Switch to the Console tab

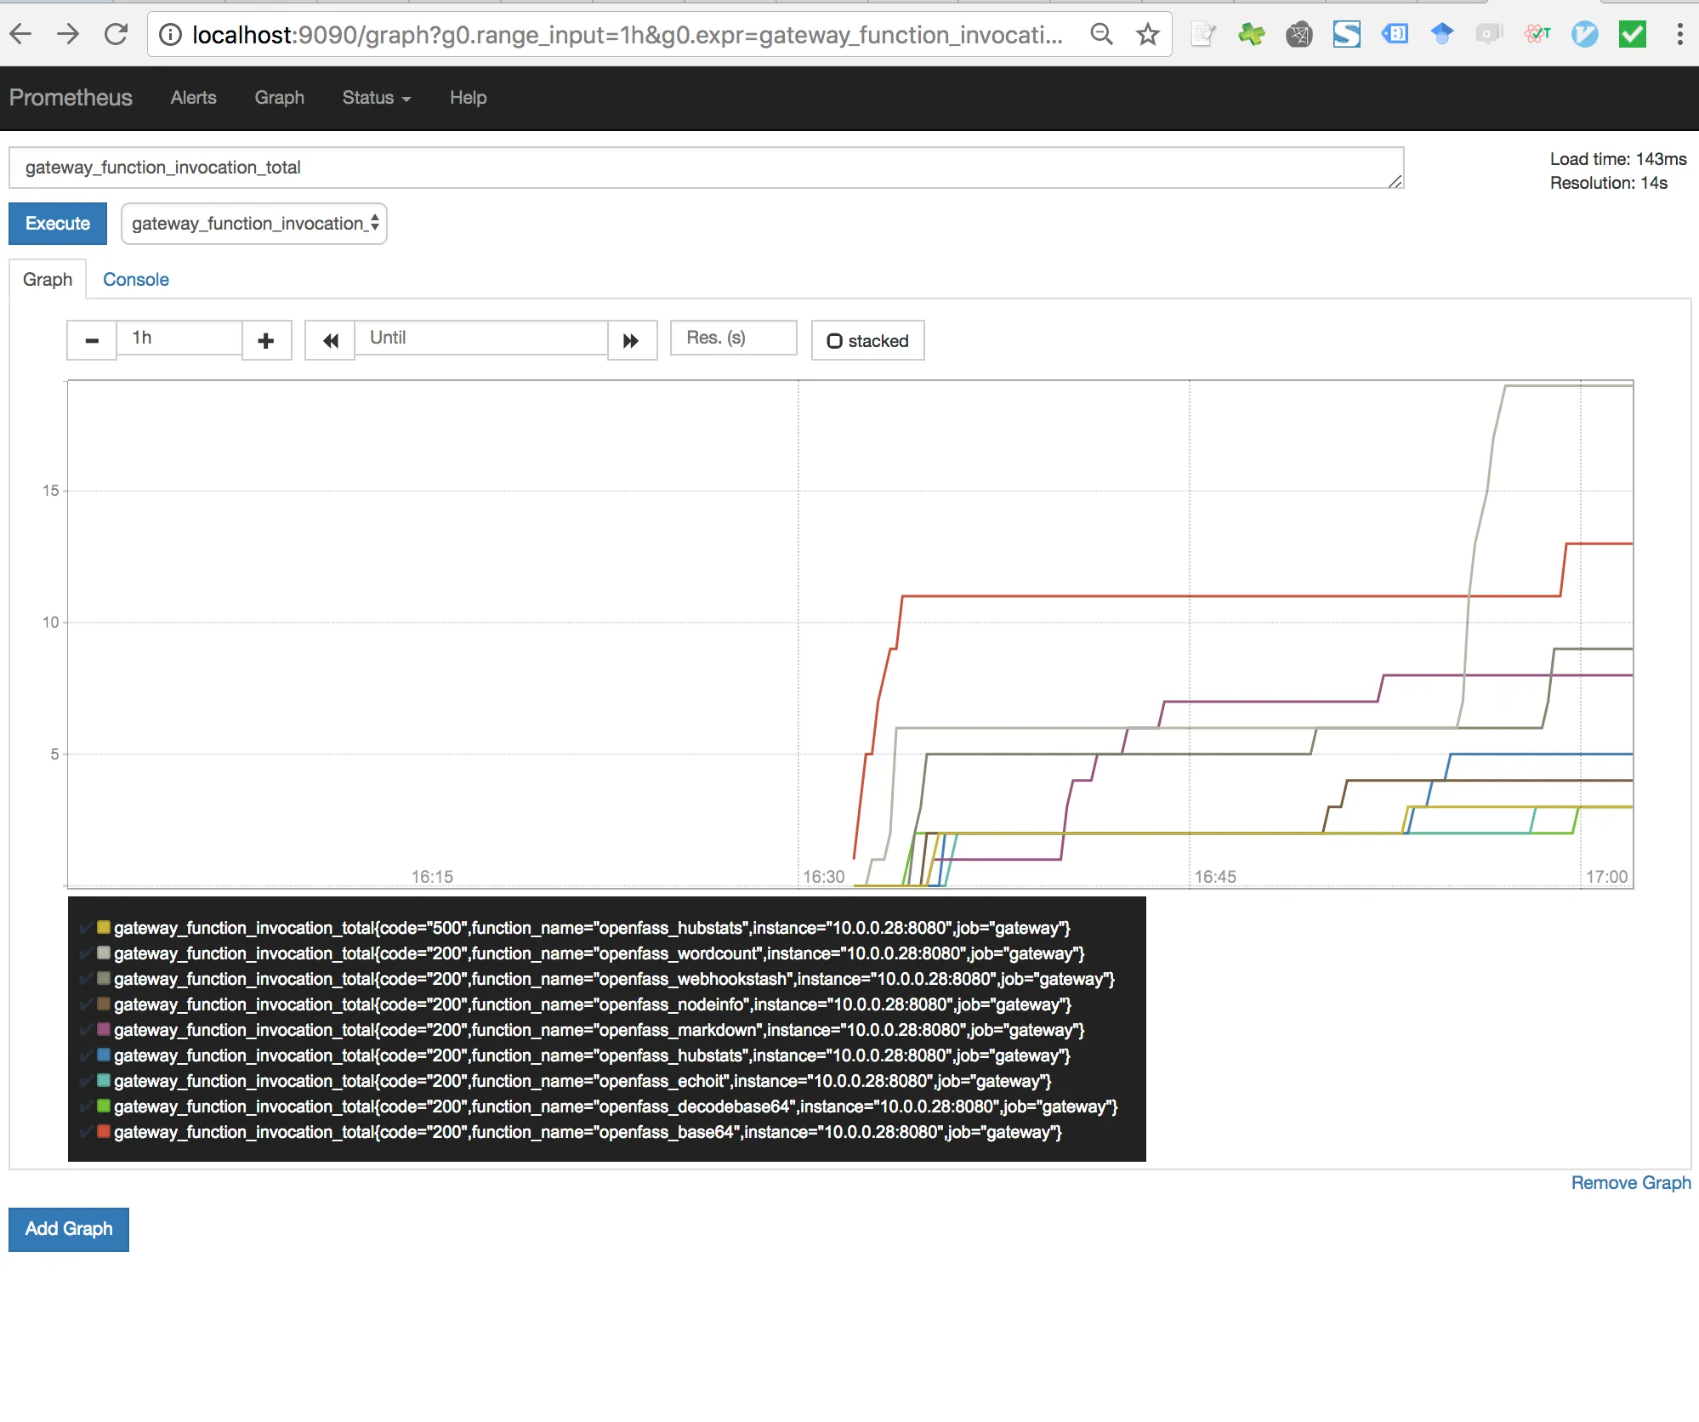[x=136, y=280]
